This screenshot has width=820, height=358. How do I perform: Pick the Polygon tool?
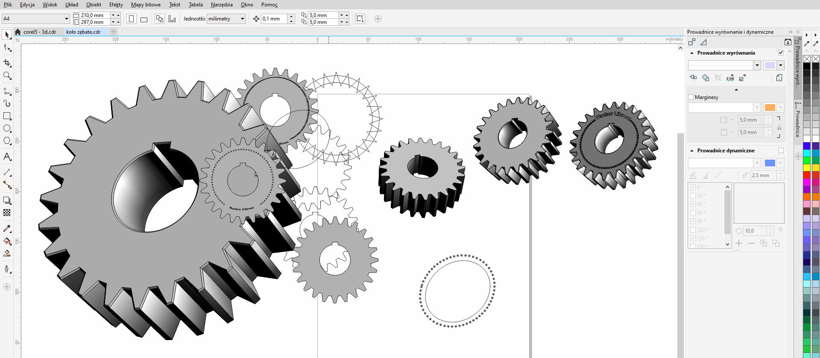click(x=7, y=141)
